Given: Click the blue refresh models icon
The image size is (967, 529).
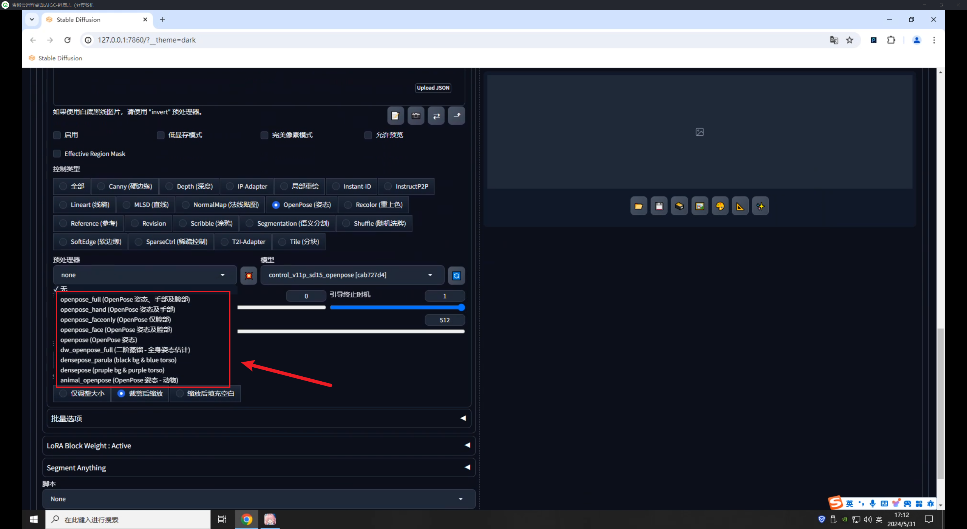Looking at the screenshot, I should 456,275.
